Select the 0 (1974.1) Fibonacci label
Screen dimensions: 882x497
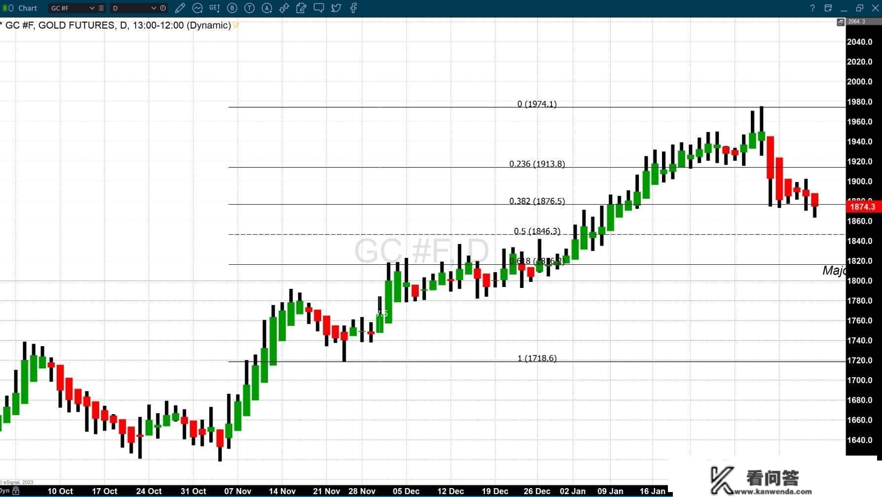[x=537, y=104]
